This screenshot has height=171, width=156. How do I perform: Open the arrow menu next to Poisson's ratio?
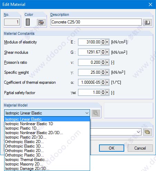pyautogui.click(x=107, y=62)
